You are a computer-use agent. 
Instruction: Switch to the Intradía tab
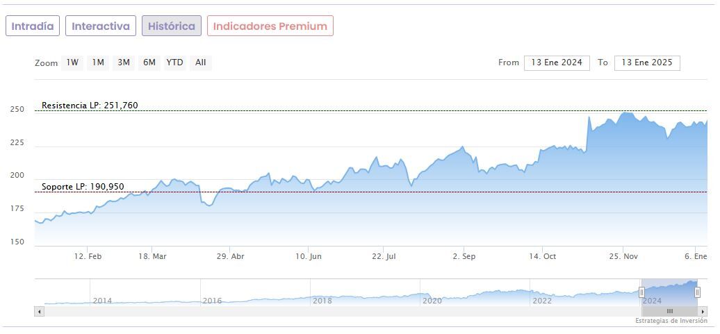[33, 26]
